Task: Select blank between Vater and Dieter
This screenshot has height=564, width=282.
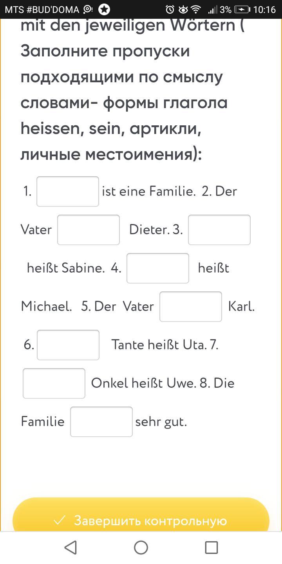Action: coord(89,230)
